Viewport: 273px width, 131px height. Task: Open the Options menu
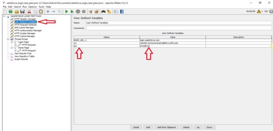(x=33, y=7)
